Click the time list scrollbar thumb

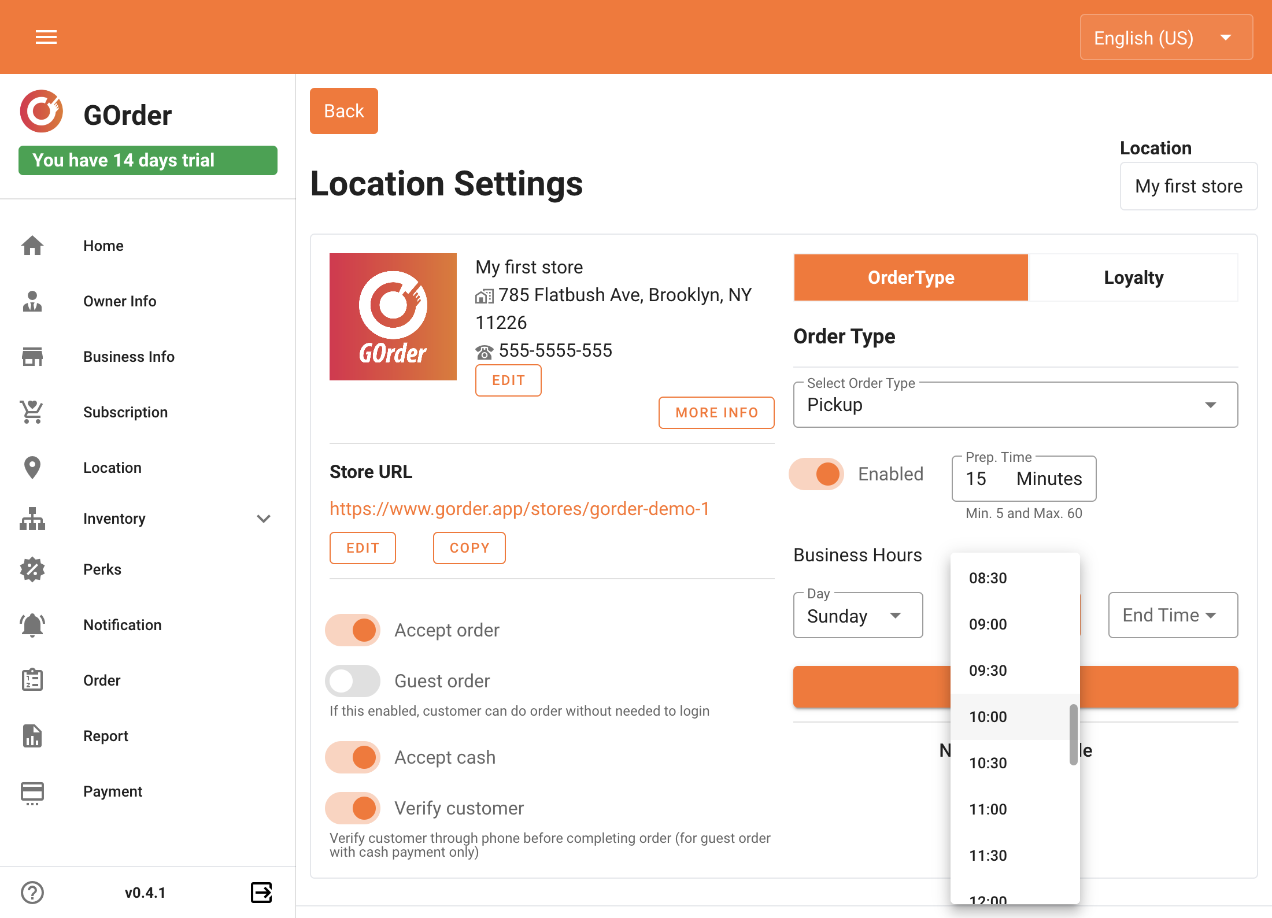pos(1074,735)
